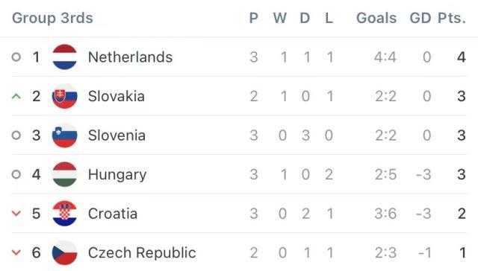Click the Netherlands flag icon
The width and height of the screenshot is (478, 271).
click(x=65, y=57)
